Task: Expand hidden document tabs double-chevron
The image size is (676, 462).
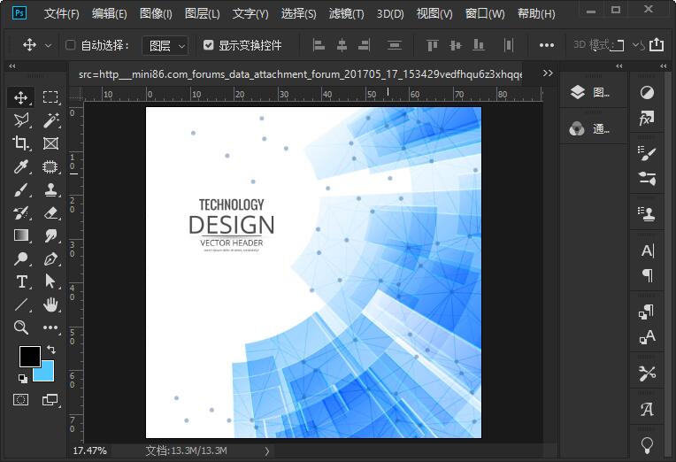Action: click(x=548, y=73)
